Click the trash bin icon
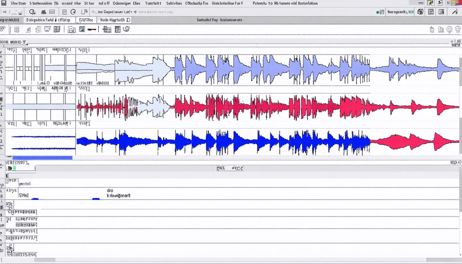Screen dimensions: 462x264 (432, 30)
